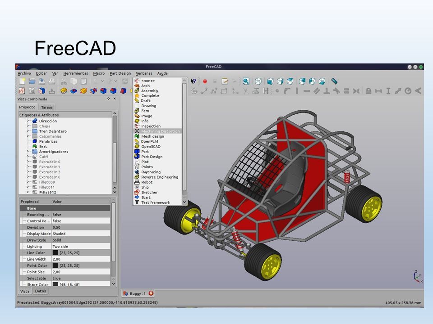Click the Groove tool icon
The image size is (433, 324).
coord(94,91)
